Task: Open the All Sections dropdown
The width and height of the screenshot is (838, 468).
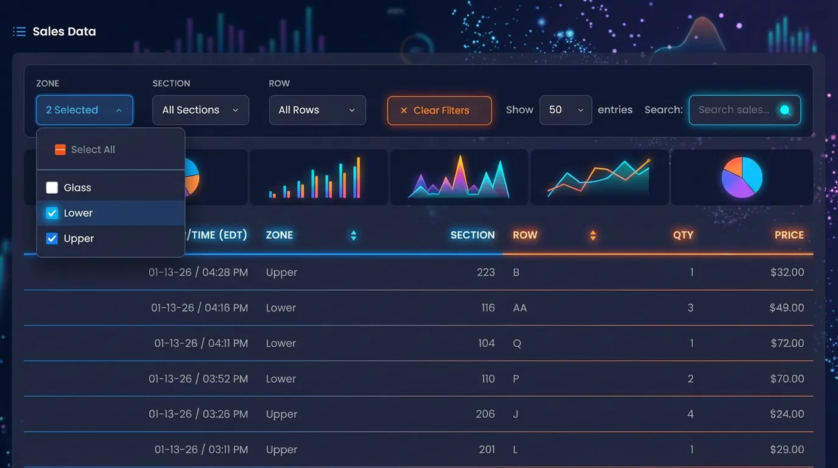Action: tap(200, 110)
